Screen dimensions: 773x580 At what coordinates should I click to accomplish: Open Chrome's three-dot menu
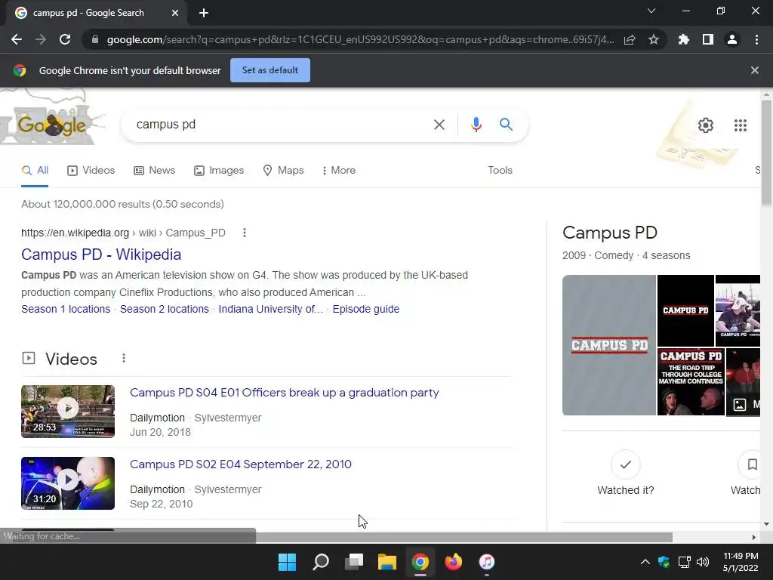(756, 39)
